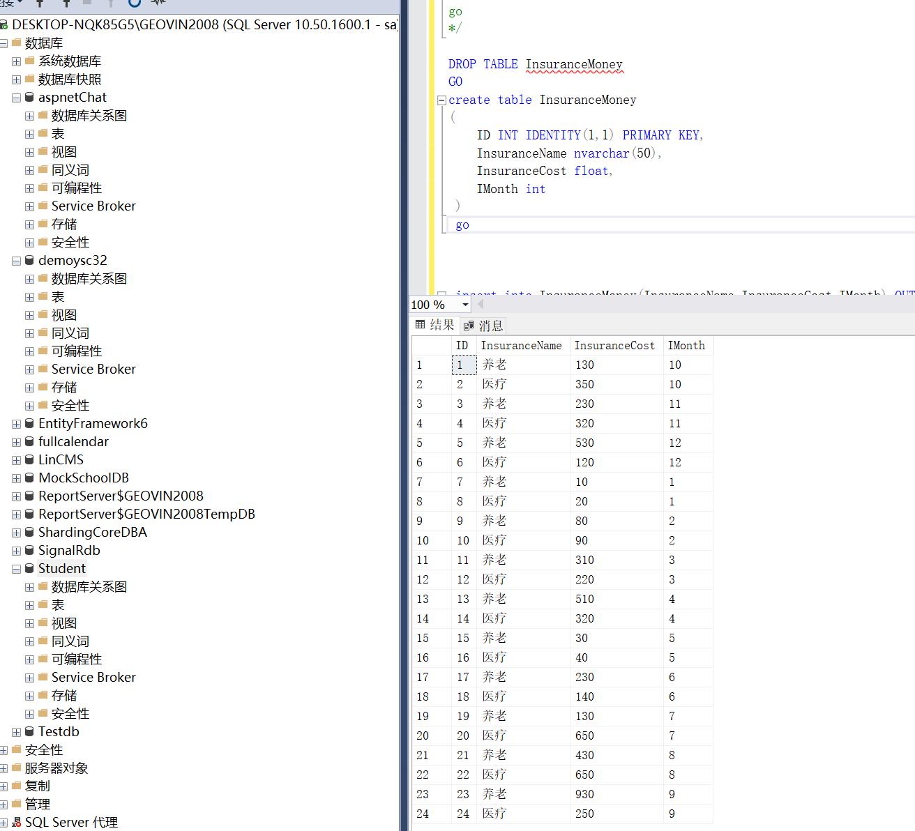Click the Service Broker folder icon under Student
The height and width of the screenshot is (831, 915).
(42, 677)
